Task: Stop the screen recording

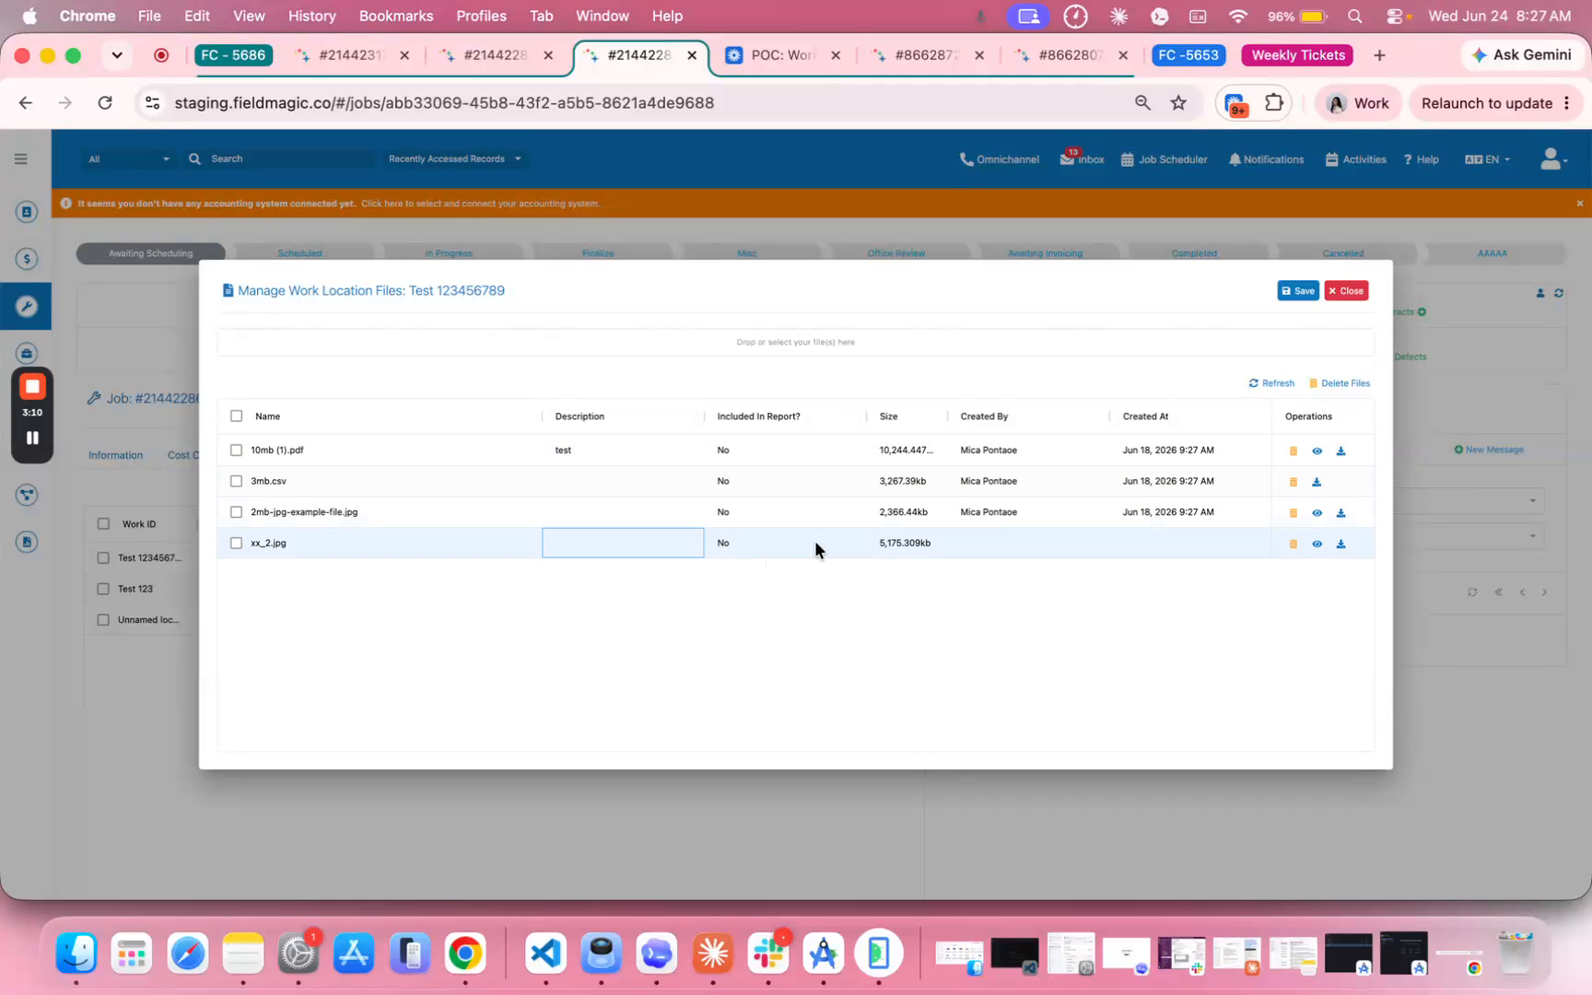Action: click(x=32, y=387)
